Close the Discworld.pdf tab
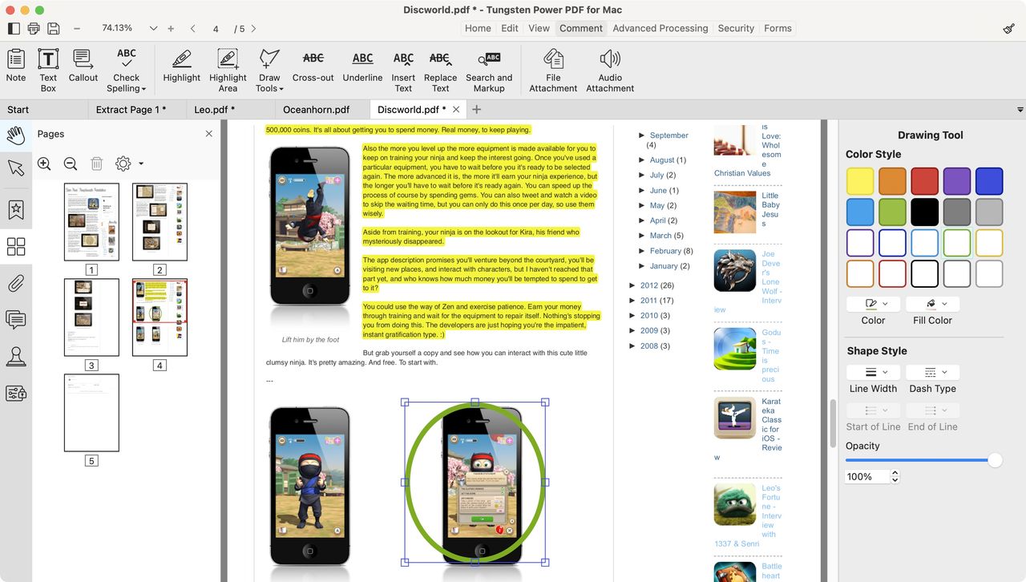 click(x=456, y=110)
